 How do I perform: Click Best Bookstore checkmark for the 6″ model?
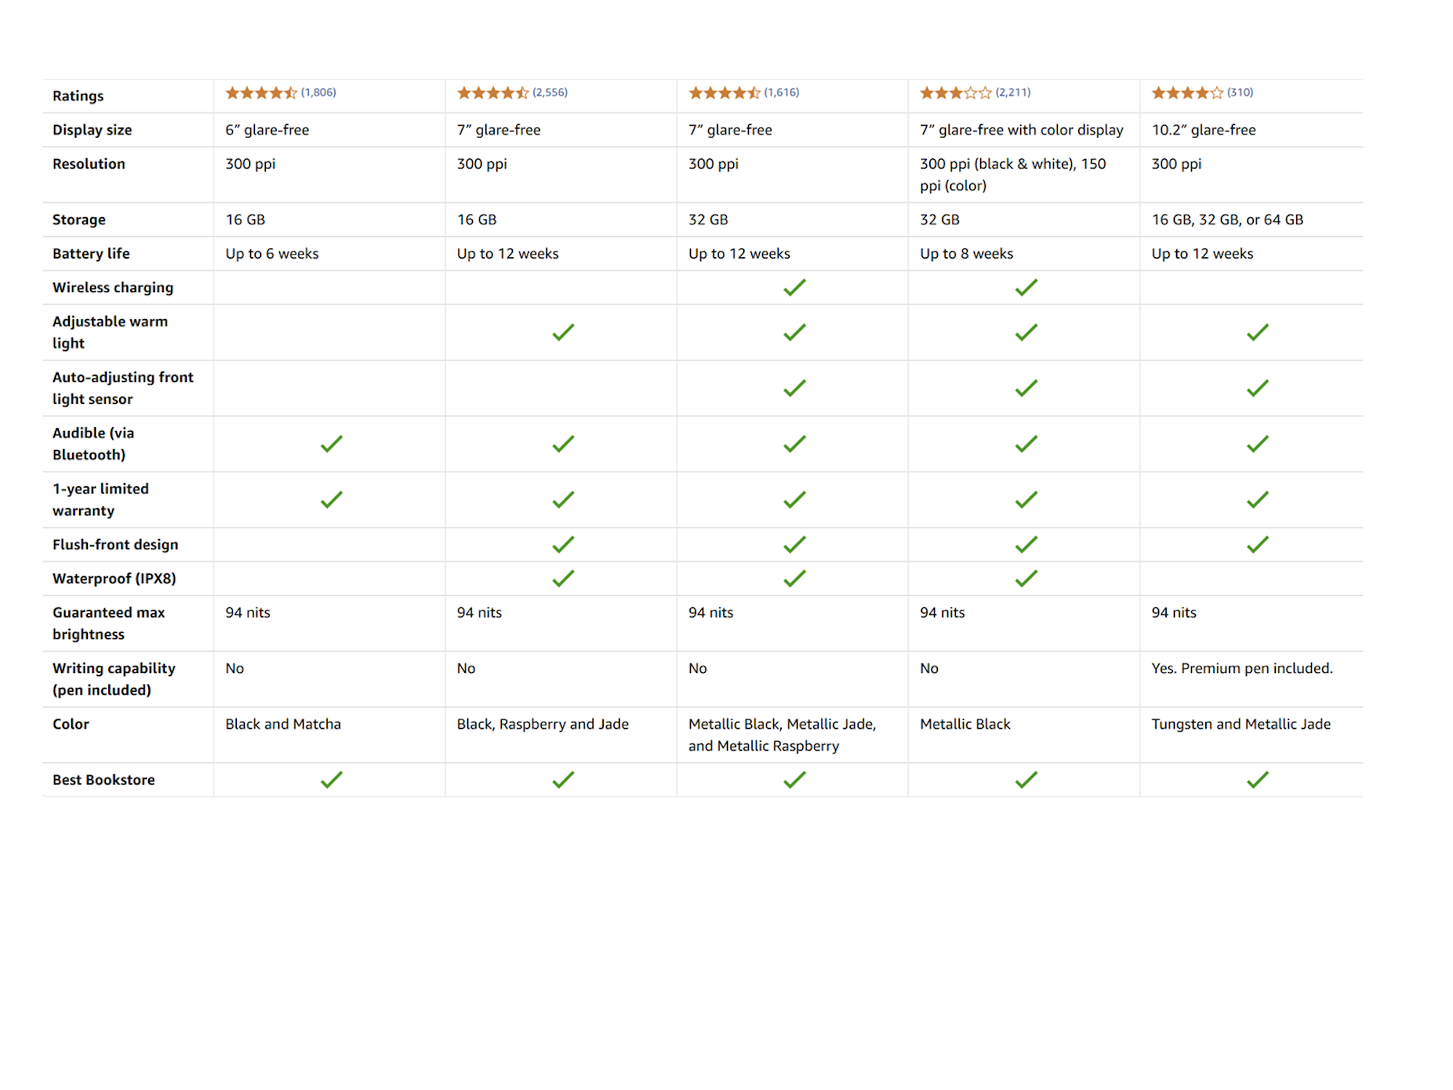[331, 780]
